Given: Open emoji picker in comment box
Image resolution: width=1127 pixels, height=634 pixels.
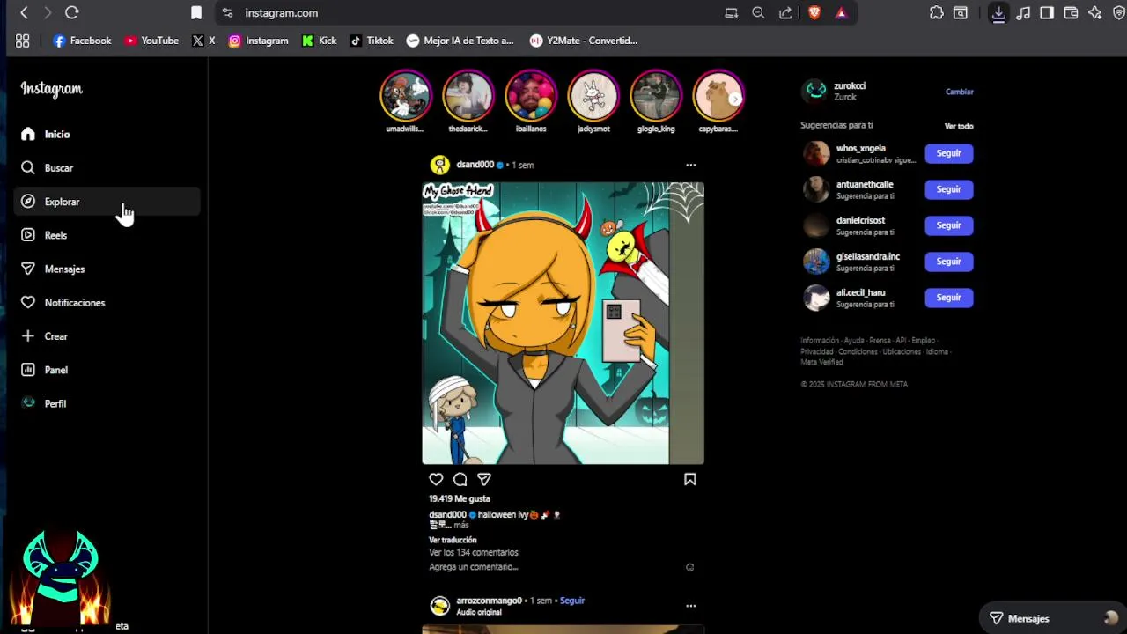Looking at the screenshot, I should 689,567.
